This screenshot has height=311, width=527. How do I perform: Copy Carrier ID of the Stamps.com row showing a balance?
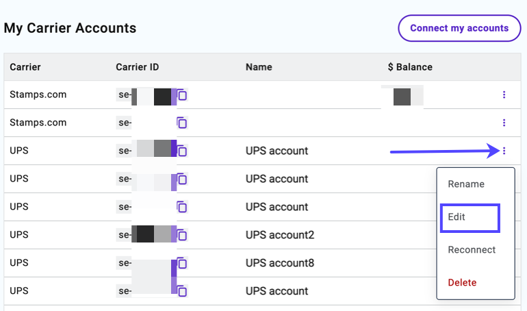point(182,95)
